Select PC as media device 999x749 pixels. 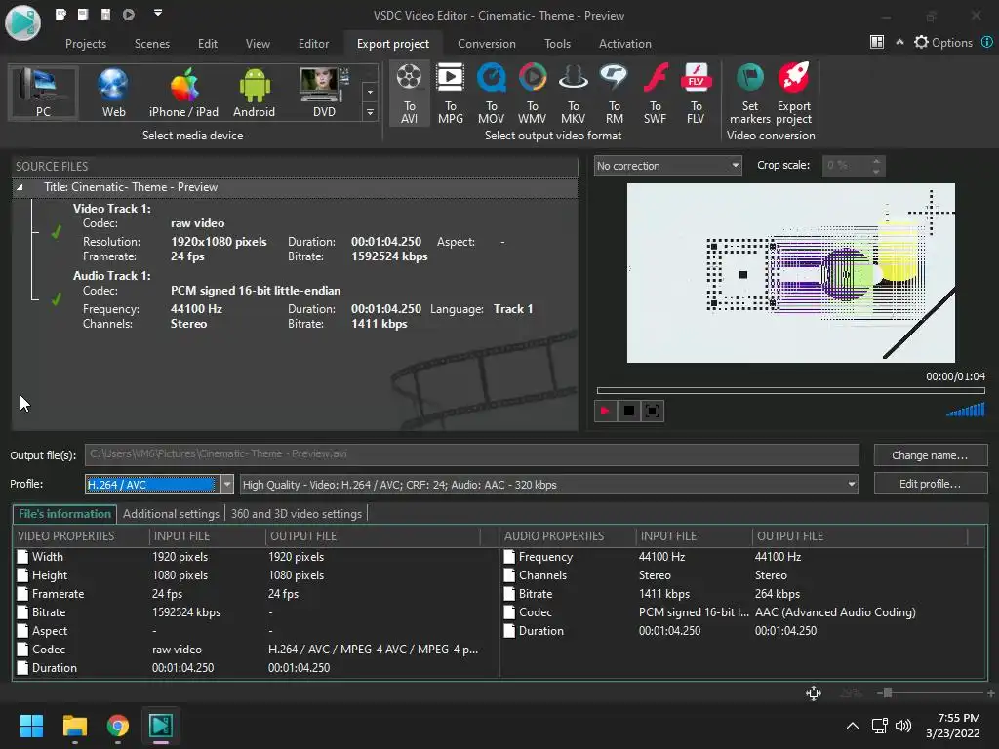pyautogui.click(x=43, y=93)
